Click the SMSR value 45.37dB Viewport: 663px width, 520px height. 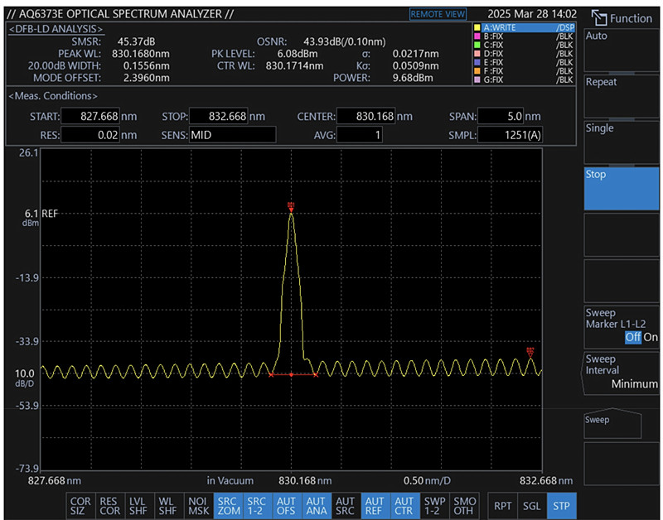tap(136, 42)
